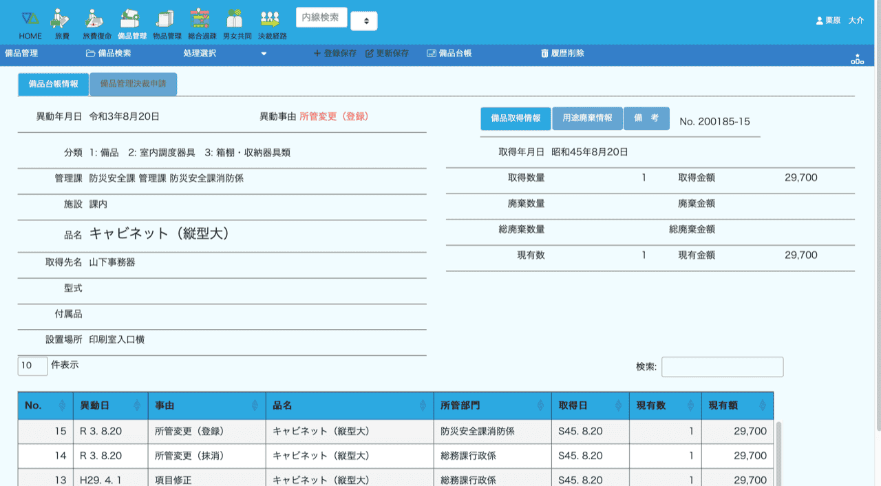Click 登録保存 to save registration
Viewport: 881px width, 486px height.
point(335,53)
